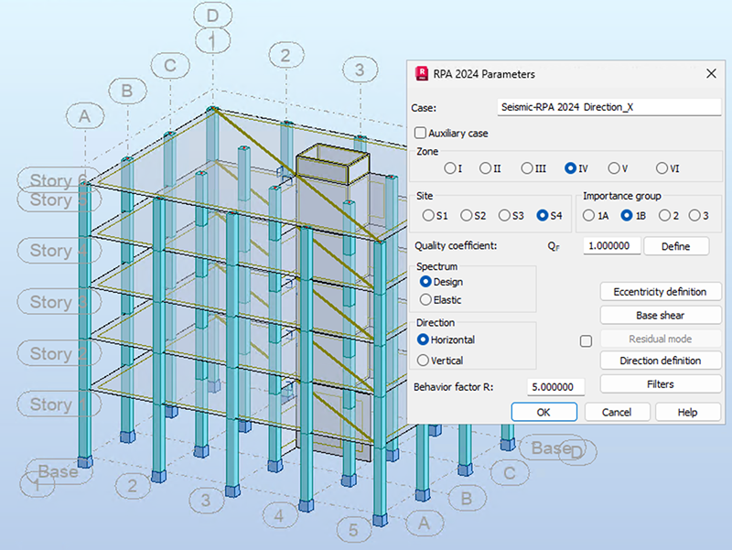Open Define for quality coefficient
The height and width of the screenshot is (550, 732).
676,246
